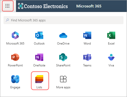Open Excel from the launcher
Viewport: 127px width, 97px height.
pyautogui.click(x=111, y=38)
